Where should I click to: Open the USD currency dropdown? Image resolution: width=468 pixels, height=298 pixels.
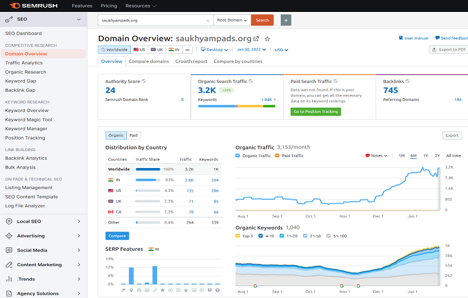coord(281,49)
